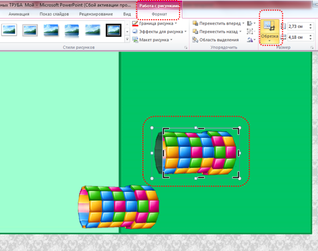This screenshot has width=318, height=251.
Task: Open Эффекты для рисунка effects menu
Action: click(159, 32)
